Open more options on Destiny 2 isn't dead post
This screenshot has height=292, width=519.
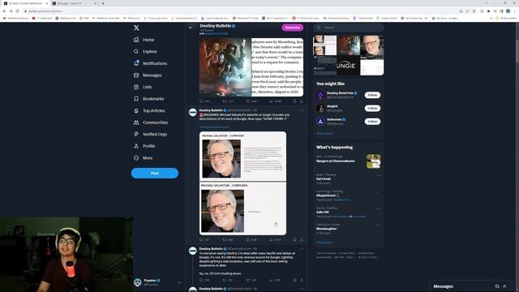[x=301, y=249]
